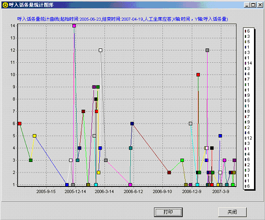Click the black marker at value 8

96,99
